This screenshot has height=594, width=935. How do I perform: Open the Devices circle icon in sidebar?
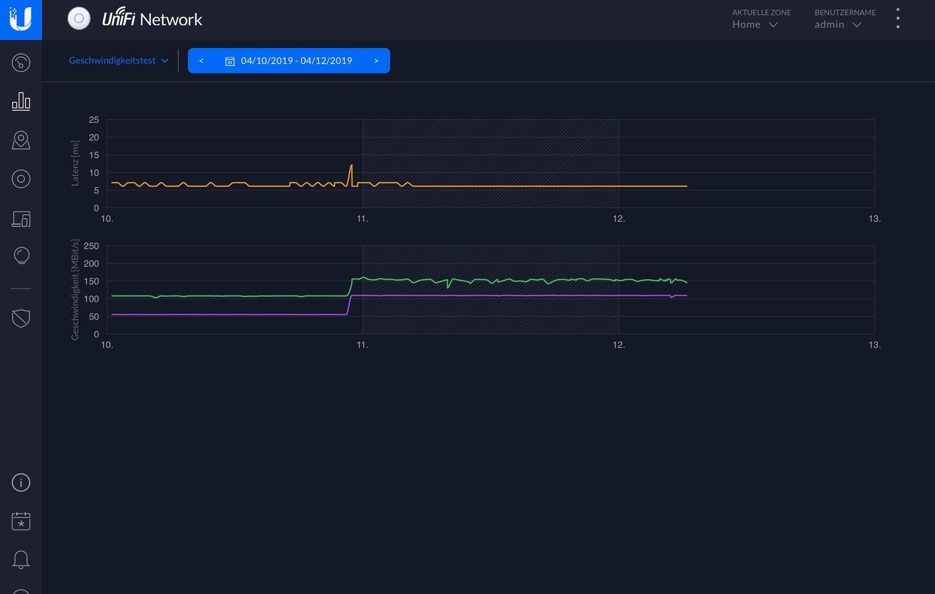tap(21, 179)
